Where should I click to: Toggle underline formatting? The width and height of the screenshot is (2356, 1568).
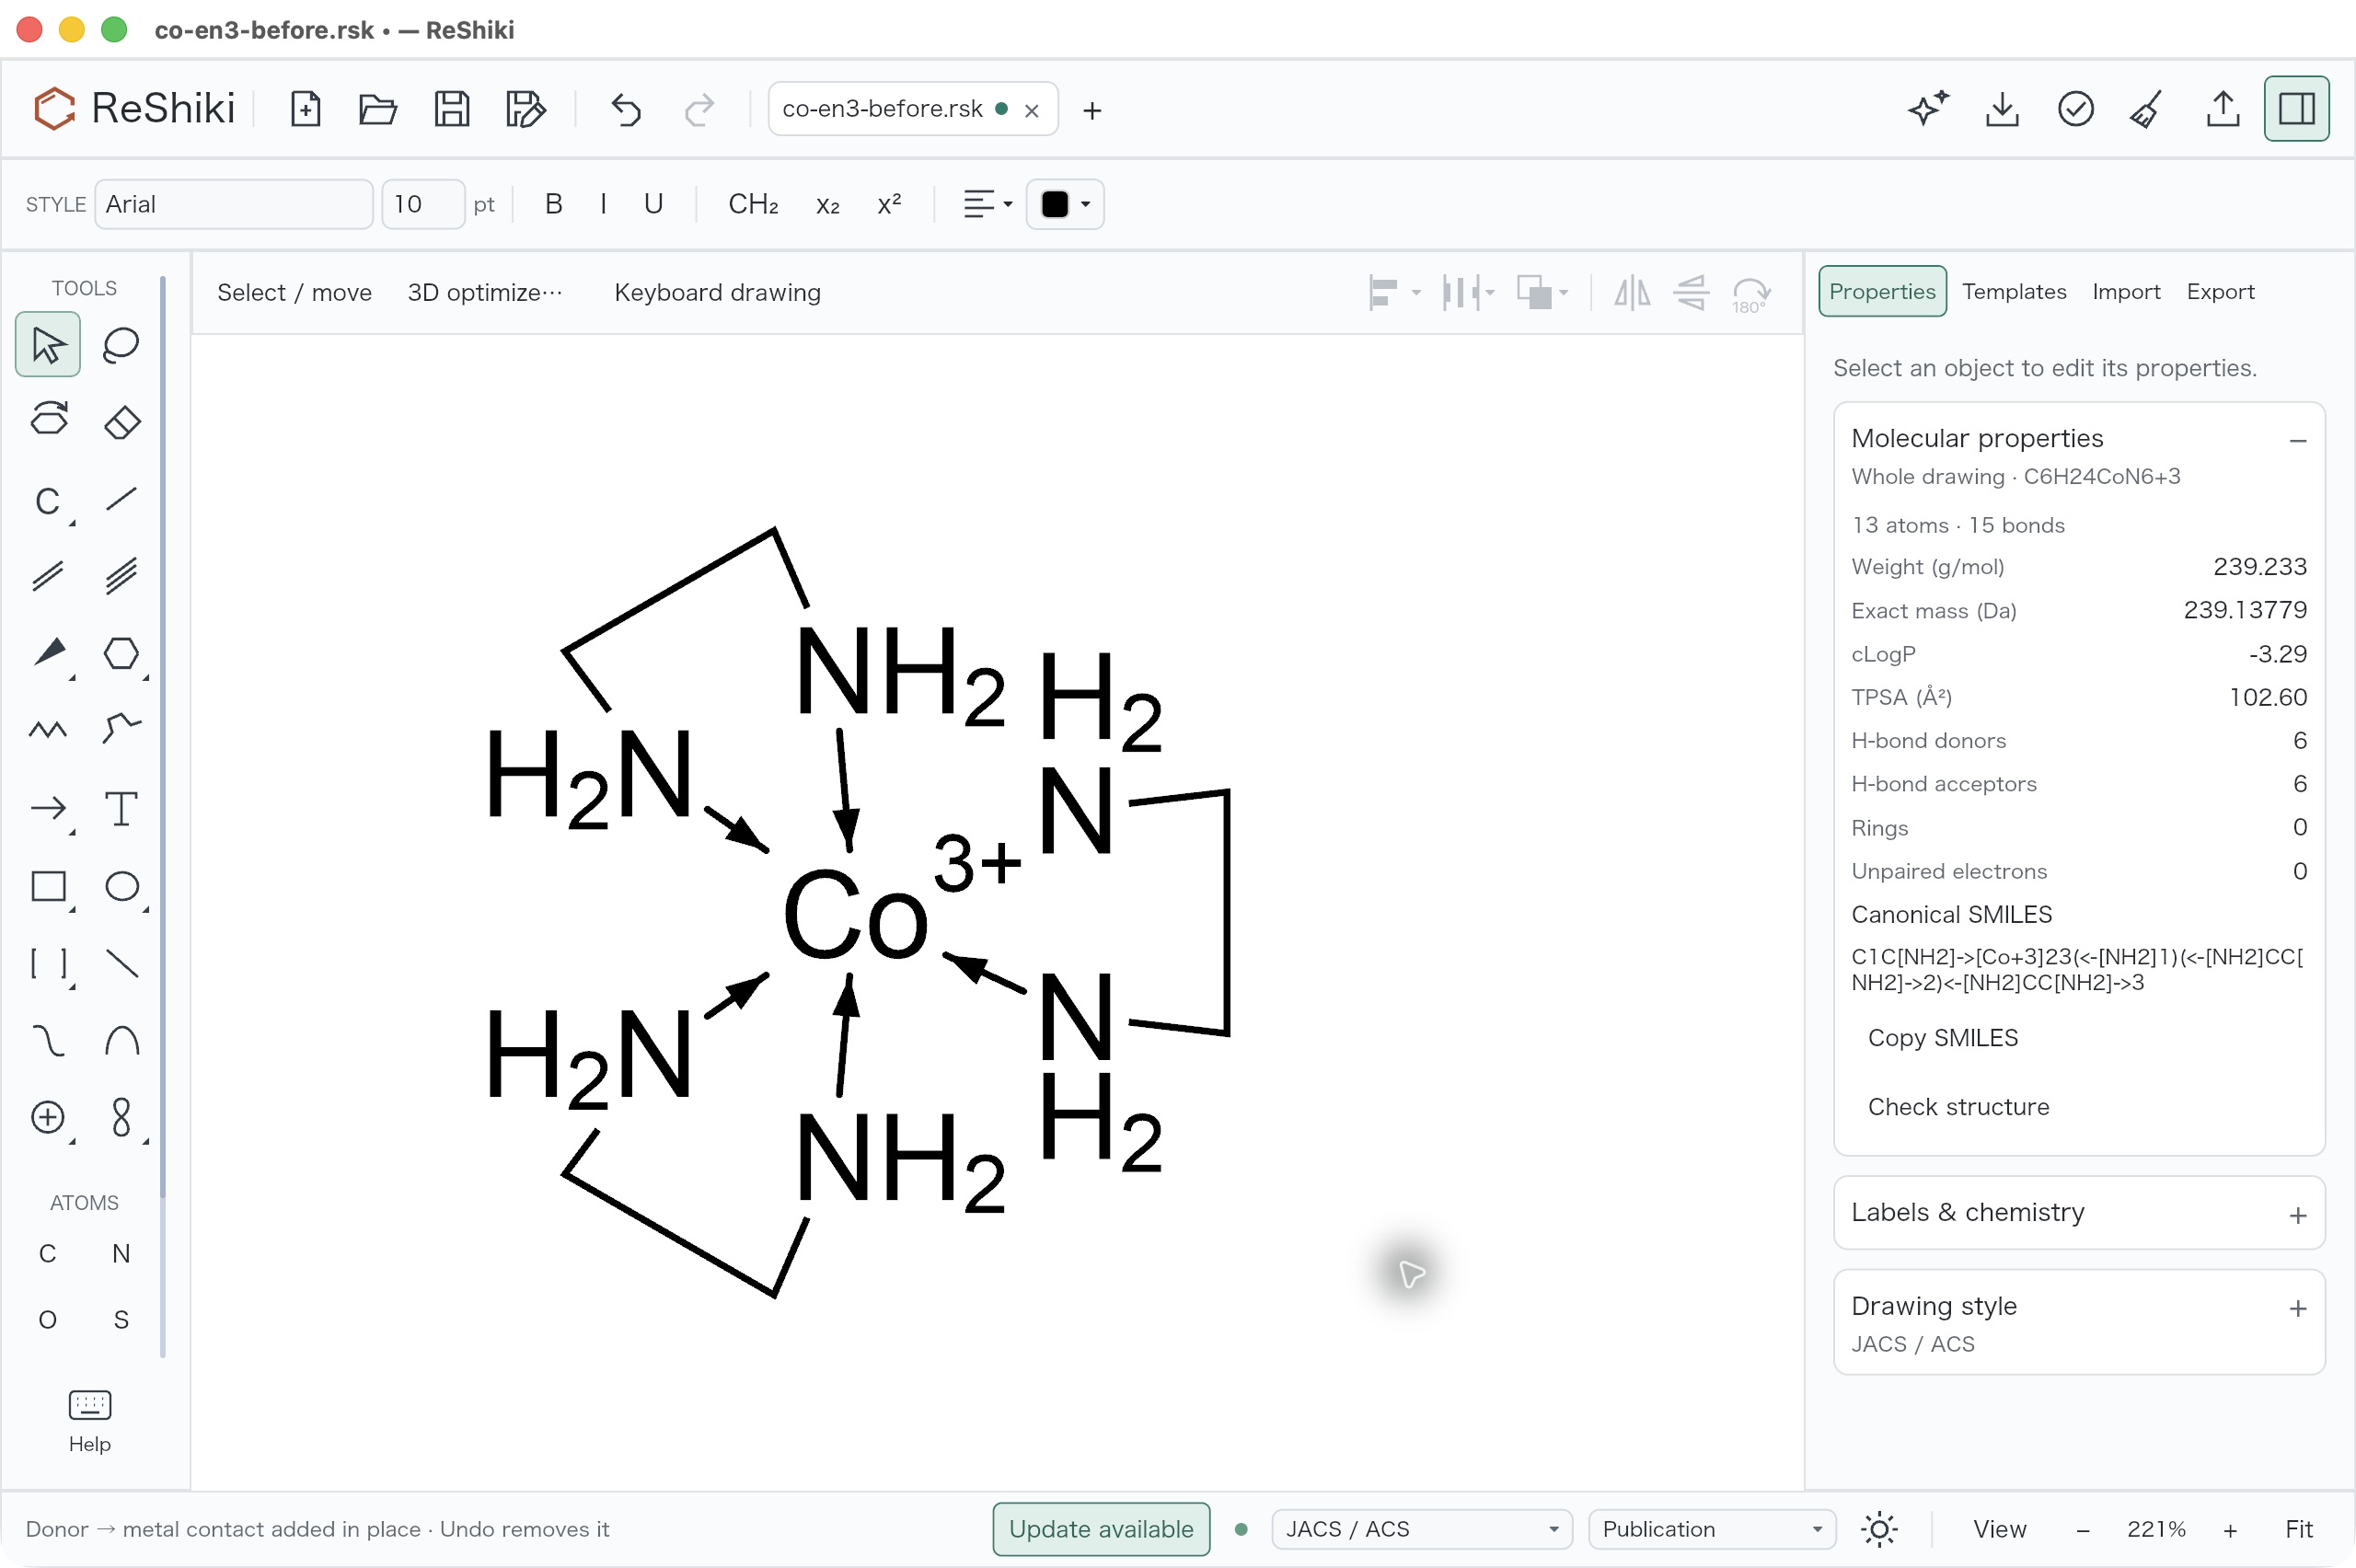(653, 204)
